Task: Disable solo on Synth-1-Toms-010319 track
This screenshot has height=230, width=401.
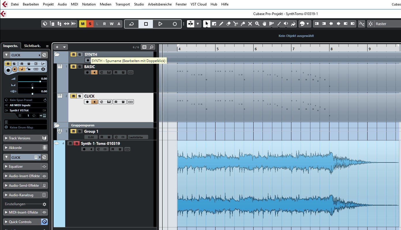Action: (76, 143)
